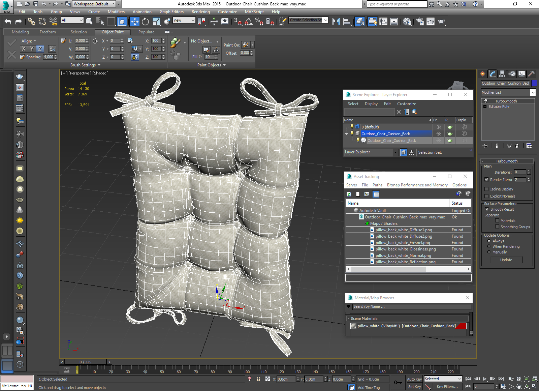Open the selection filter All dropdown
Screen dimensions: 539x391
point(72,20)
